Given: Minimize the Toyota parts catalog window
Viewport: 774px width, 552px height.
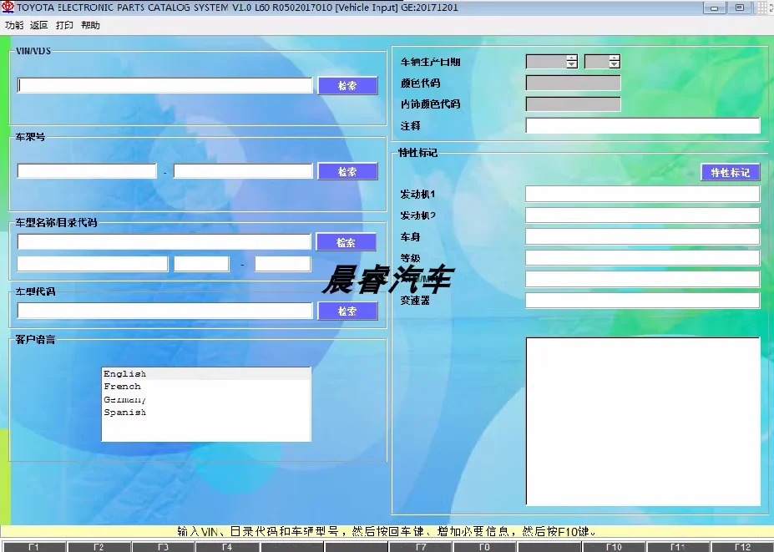Looking at the screenshot, I should click(x=714, y=8).
